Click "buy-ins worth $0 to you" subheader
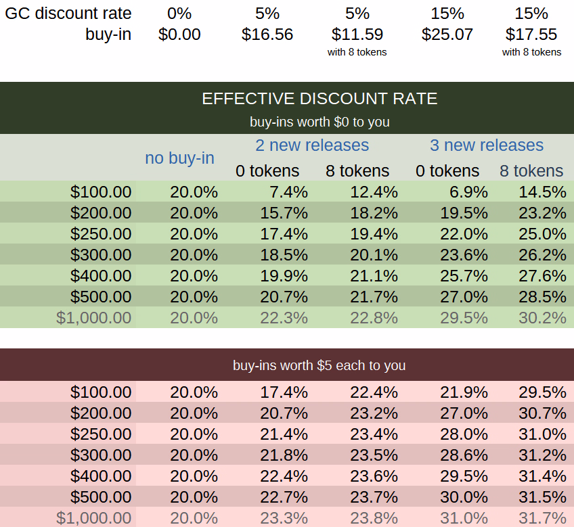 pos(319,122)
